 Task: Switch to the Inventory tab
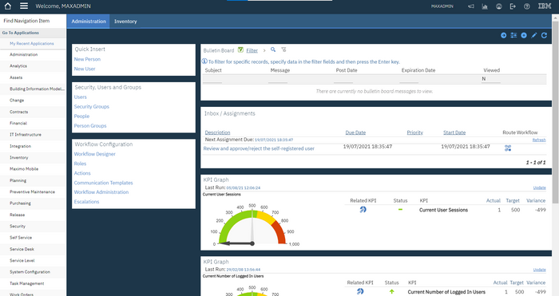125,22
